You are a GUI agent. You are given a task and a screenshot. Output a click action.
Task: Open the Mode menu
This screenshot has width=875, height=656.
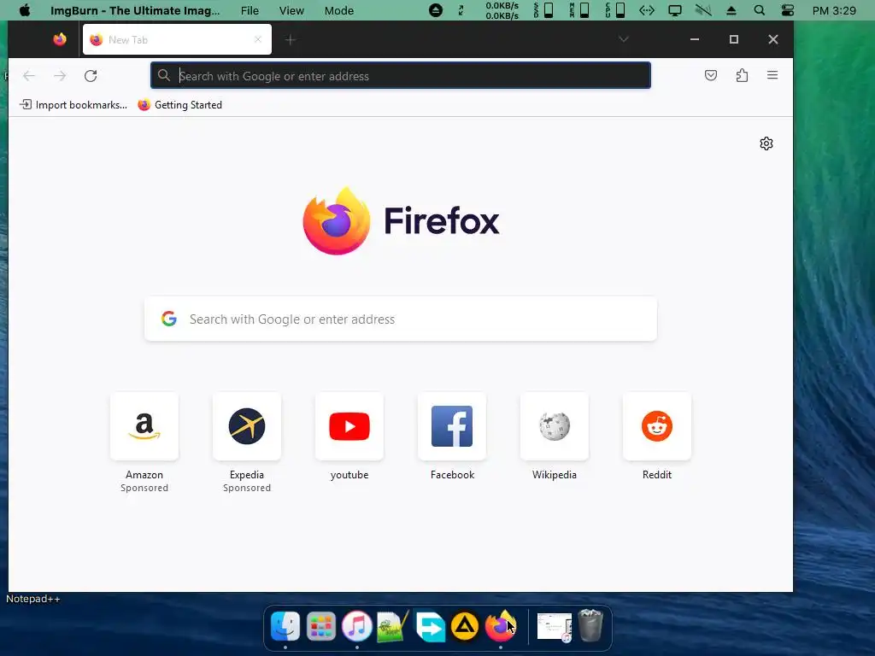[x=338, y=10]
